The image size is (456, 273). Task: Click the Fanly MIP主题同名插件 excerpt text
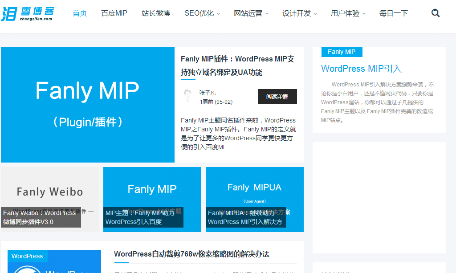click(239, 134)
